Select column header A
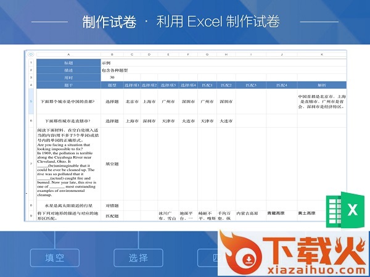The height and width of the screenshot is (277, 370). coord(68,54)
